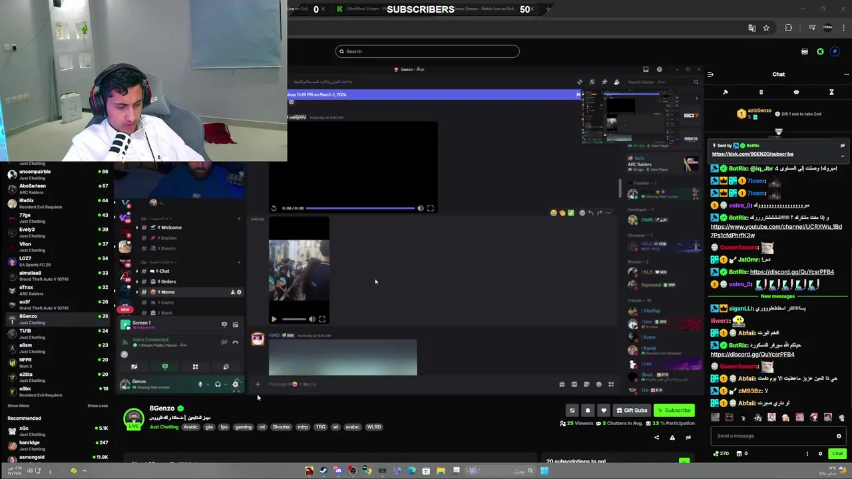Deafen with the Discord headphones icon
852x479 pixels.
pos(218,385)
